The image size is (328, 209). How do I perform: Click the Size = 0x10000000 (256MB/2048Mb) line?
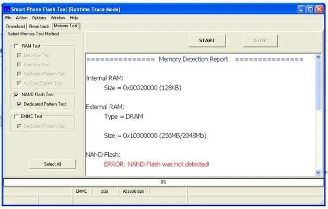(155, 135)
